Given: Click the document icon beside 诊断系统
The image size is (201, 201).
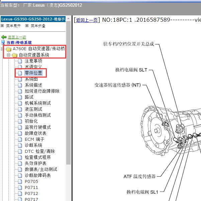Looking at the screenshot, I should pos(20,145).
